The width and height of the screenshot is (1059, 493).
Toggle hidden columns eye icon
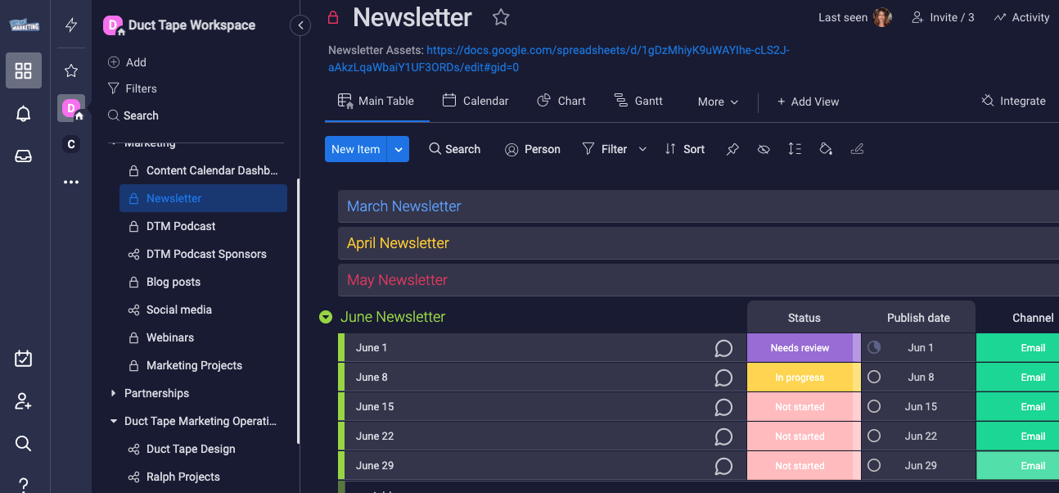click(764, 149)
